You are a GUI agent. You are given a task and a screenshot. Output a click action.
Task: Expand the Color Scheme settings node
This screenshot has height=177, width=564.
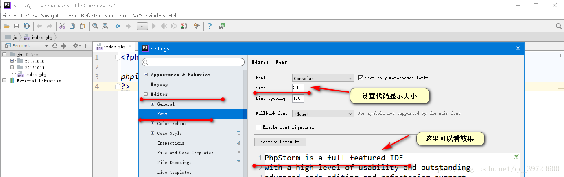(153, 123)
